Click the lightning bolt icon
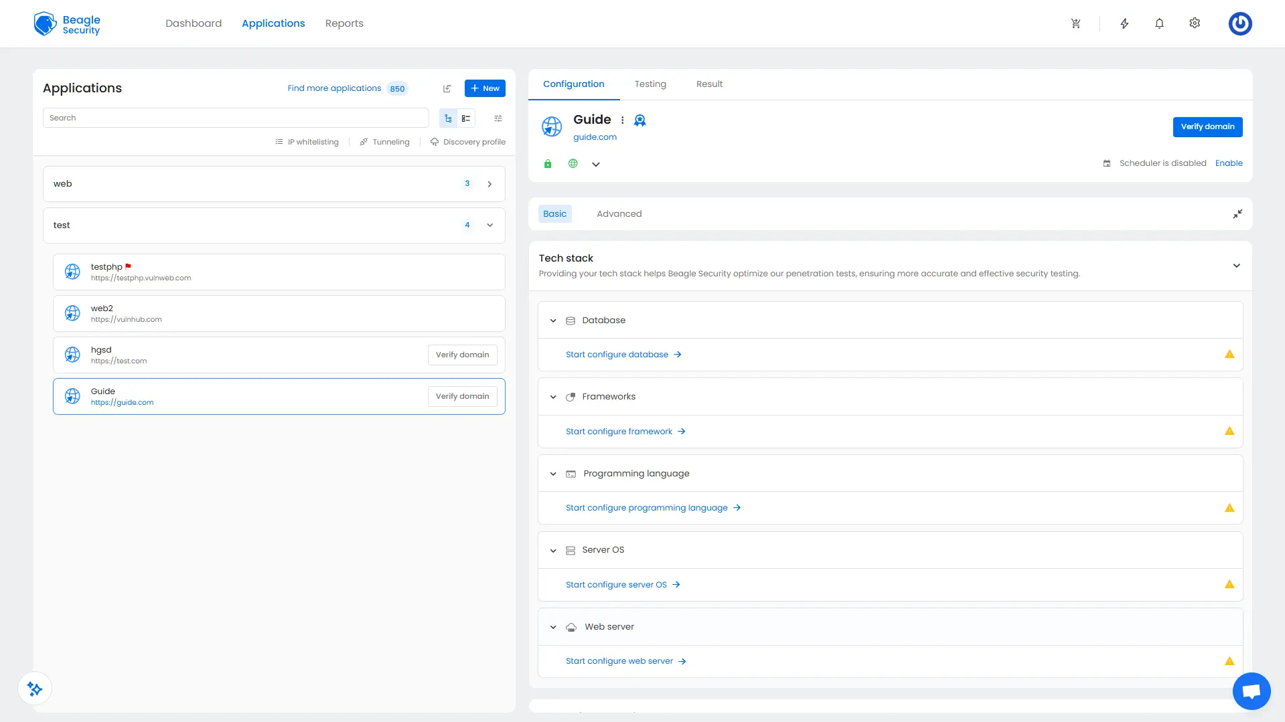Viewport: 1285px width, 722px height. coord(1124,23)
